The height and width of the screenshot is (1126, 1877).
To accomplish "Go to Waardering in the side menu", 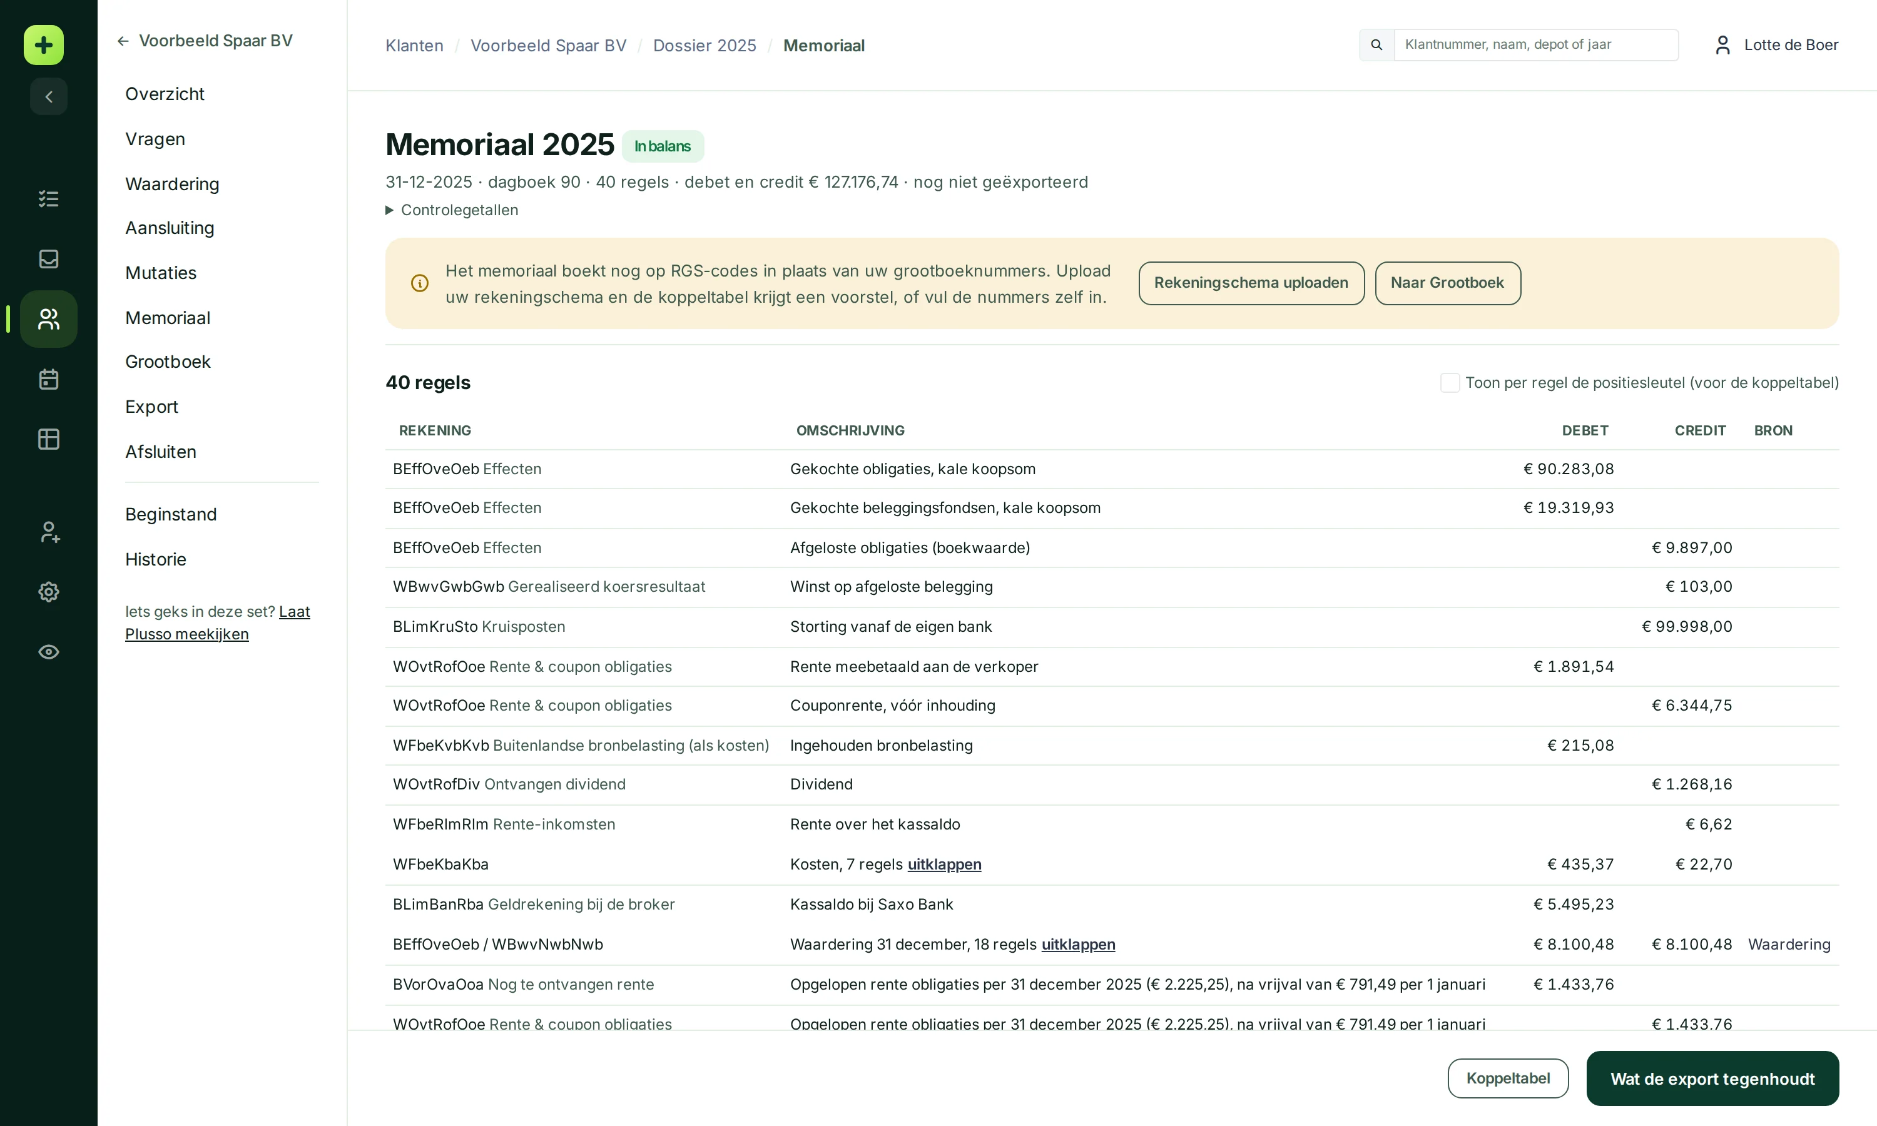I will (x=172, y=185).
